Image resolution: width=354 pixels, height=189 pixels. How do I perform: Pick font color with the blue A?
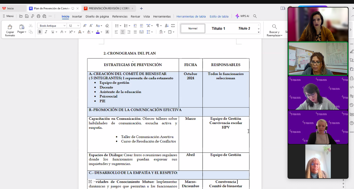98,32
